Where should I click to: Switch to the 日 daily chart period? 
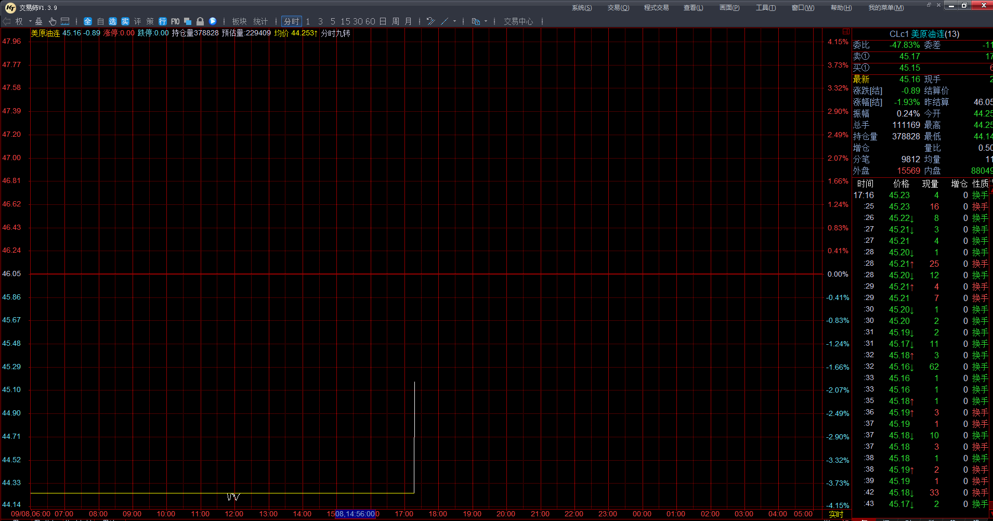point(383,21)
